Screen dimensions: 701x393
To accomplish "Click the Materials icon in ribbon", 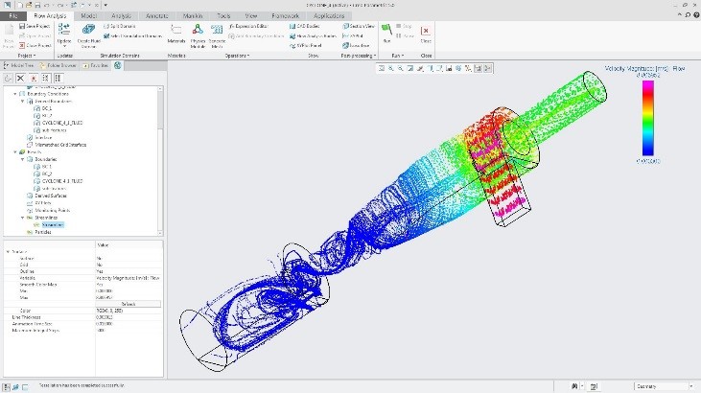I will (176, 30).
